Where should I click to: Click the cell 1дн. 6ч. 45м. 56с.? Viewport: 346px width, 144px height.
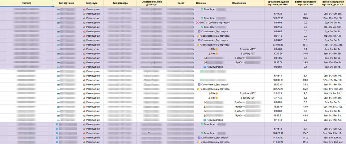point(333,54)
